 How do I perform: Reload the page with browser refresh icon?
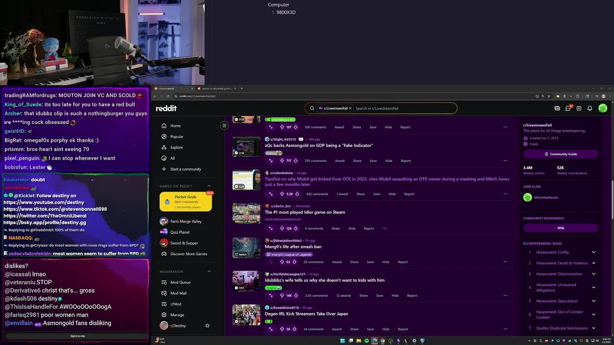point(168,96)
